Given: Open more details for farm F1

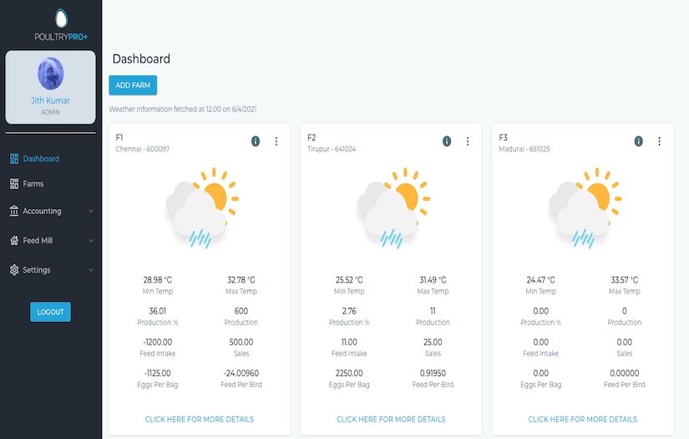Looking at the screenshot, I should (x=200, y=419).
